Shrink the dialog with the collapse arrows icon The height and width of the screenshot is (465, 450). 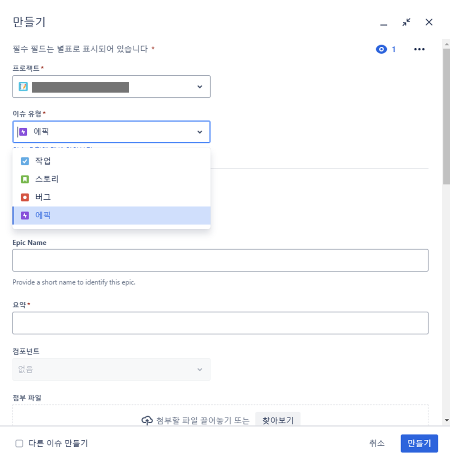[407, 22]
